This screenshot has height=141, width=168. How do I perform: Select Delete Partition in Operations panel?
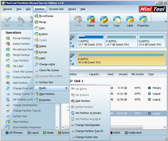coord(18,44)
